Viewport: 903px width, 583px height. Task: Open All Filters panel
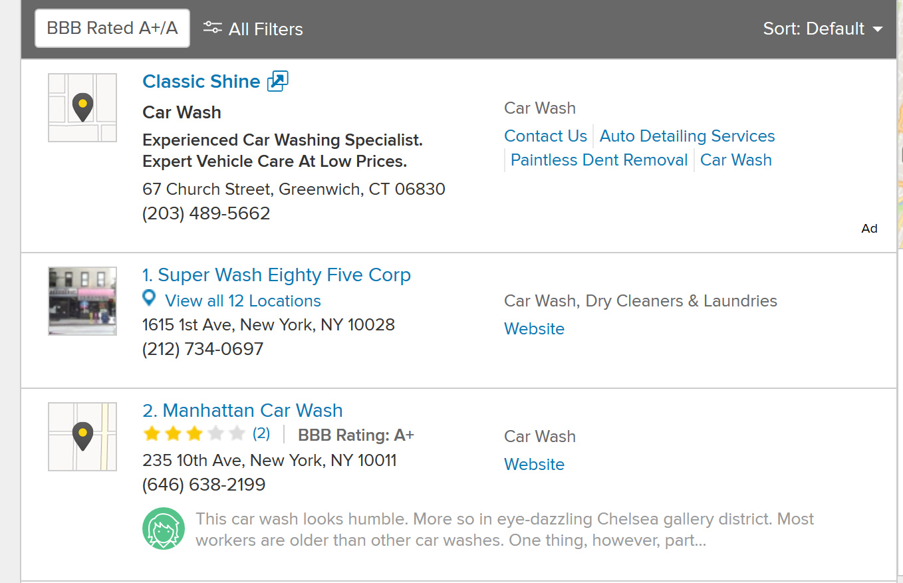point(253,29)
